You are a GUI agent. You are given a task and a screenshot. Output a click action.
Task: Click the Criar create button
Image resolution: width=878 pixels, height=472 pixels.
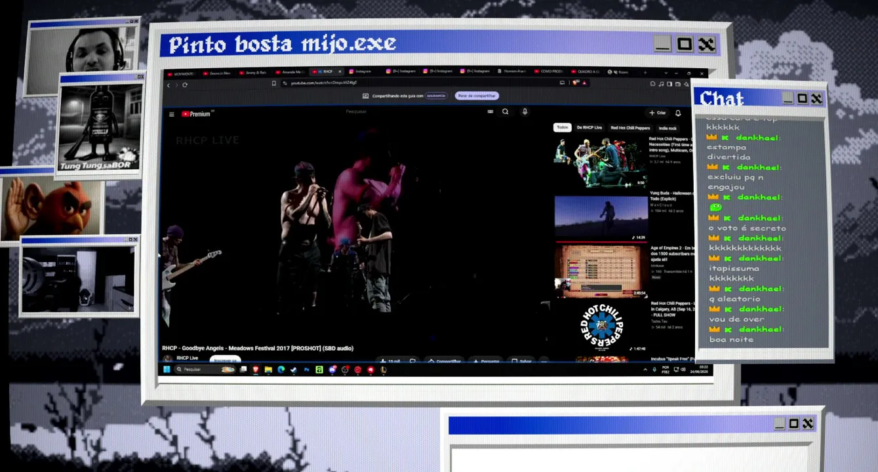coord(657,113)
